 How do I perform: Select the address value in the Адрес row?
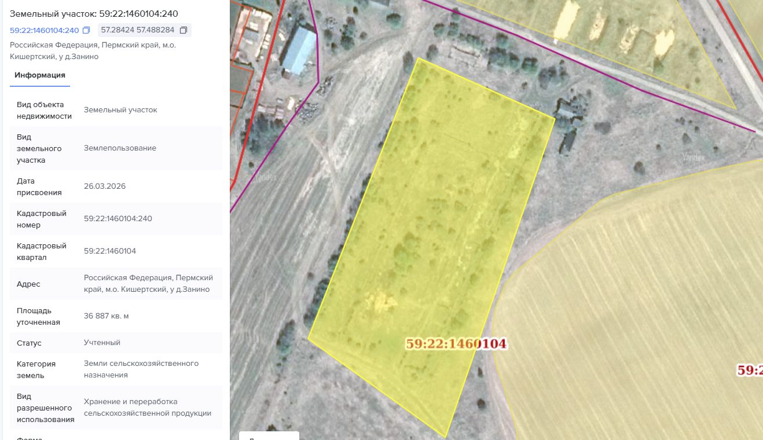coord(149,284)
